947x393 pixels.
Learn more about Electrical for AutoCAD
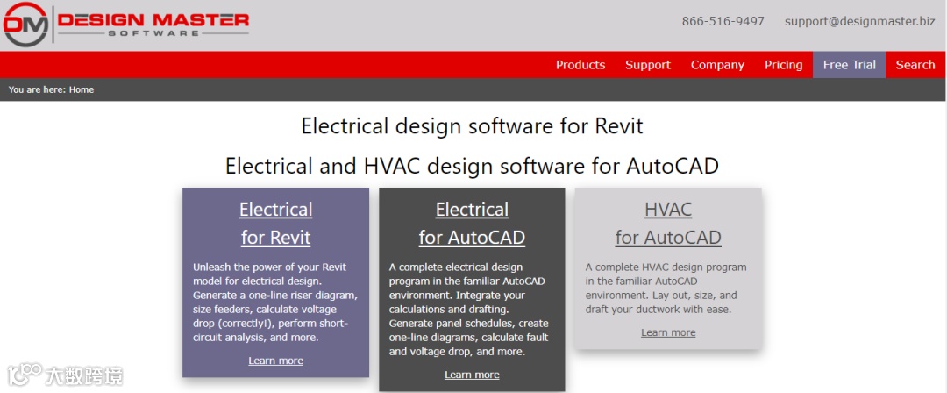point(473,375)
